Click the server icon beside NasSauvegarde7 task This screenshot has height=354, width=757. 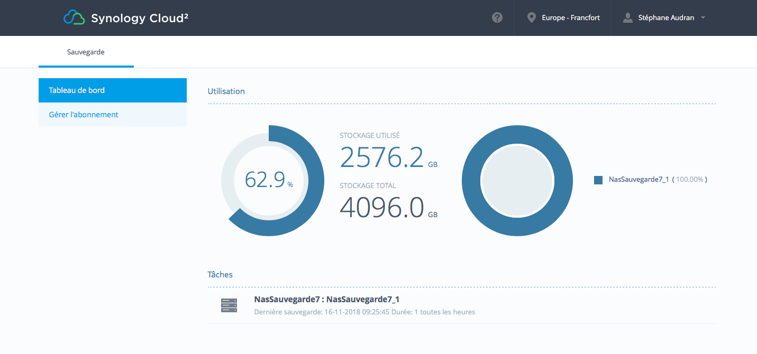(x=229, y=305)
